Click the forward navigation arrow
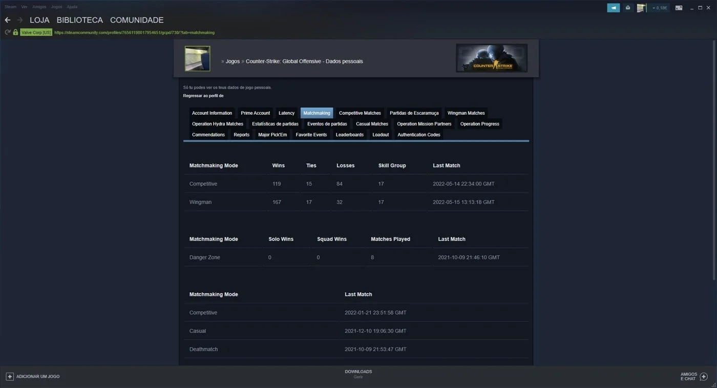The image size is (717, 388). pos(20,20)
